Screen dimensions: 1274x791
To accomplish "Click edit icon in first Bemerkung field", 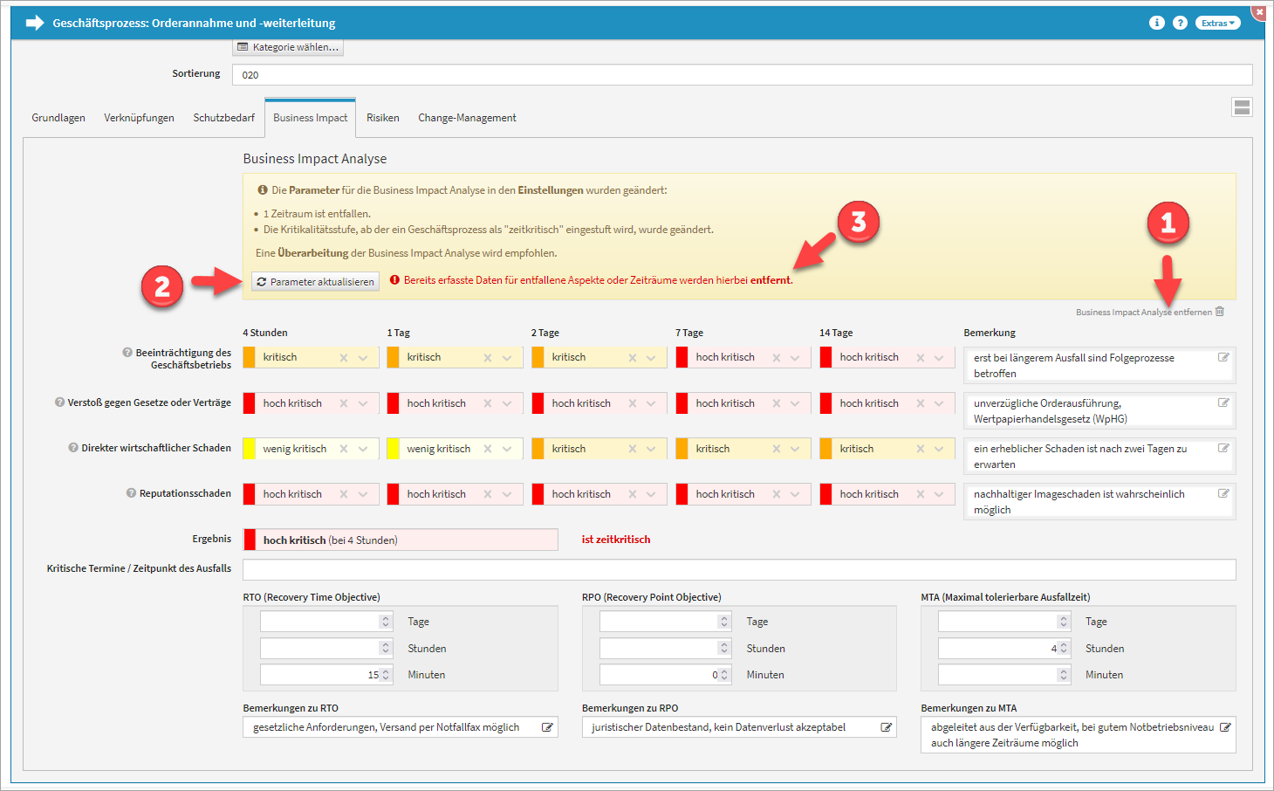I will click(x=1223, y=357).
